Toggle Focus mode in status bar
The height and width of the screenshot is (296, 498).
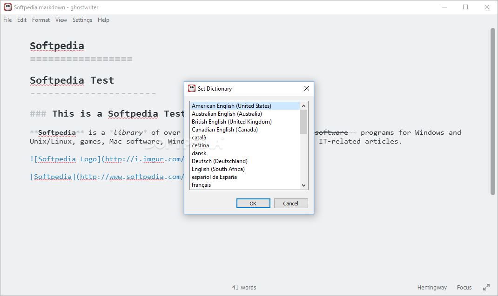(464, 288)
